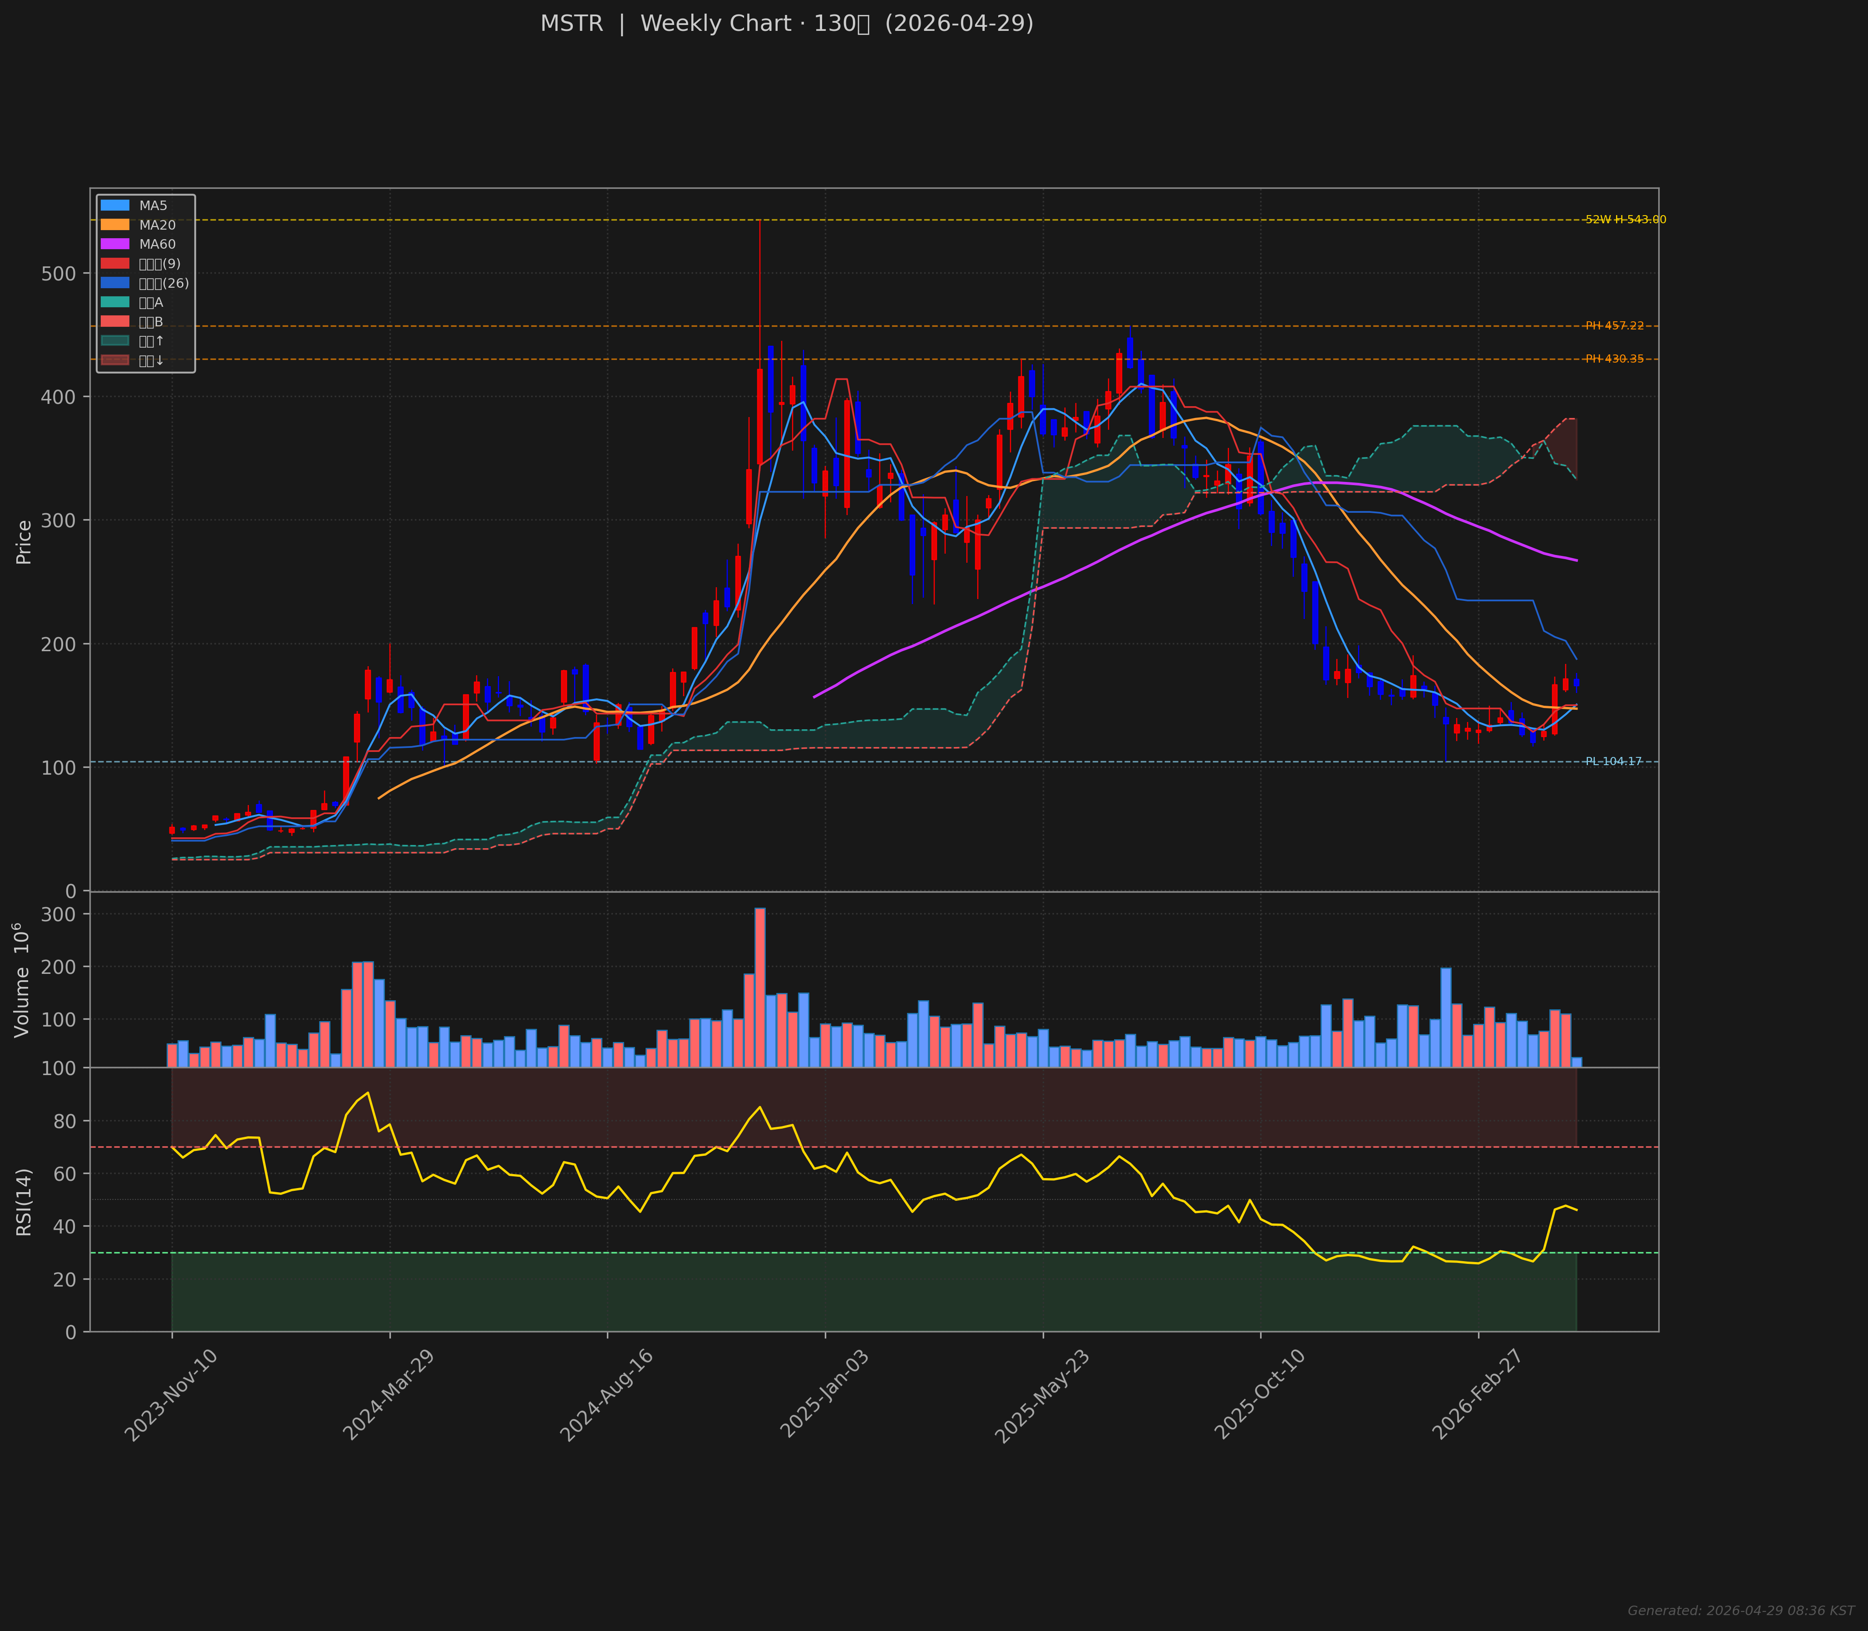Click the blue MA5 legend swatch
Viewport: 1868px width, 1631px height.
[x=115, y=206]
